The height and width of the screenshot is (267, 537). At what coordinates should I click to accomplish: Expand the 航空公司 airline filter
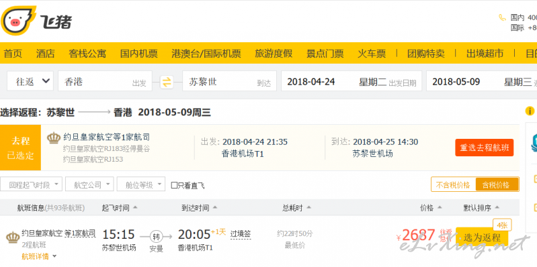point(89,184)
